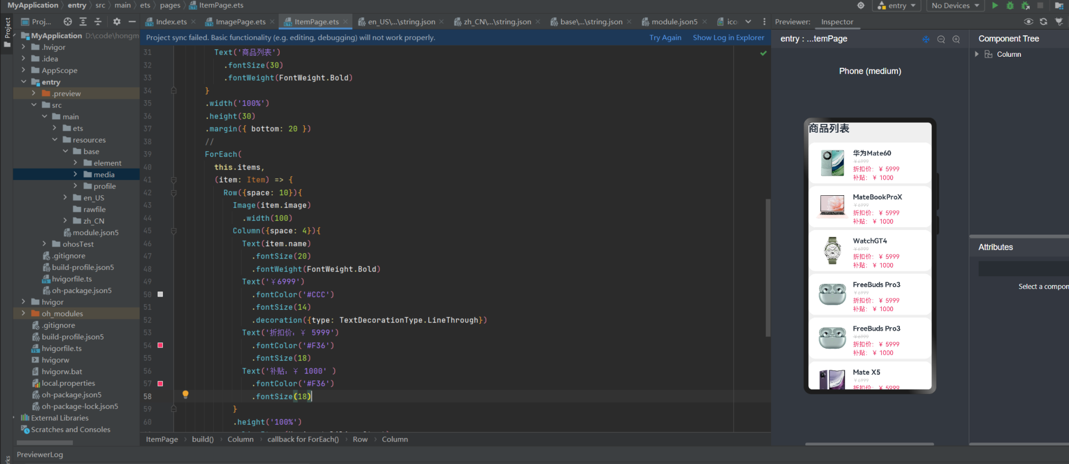Expand the media folder
This screenshot has width=1069, height=464.
pos(75,174)
